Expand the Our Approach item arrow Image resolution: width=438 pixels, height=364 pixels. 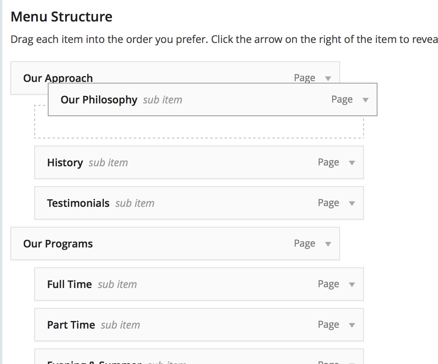(x=328, y=78)
